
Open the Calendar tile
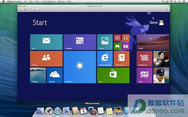[x=80, y=42]
